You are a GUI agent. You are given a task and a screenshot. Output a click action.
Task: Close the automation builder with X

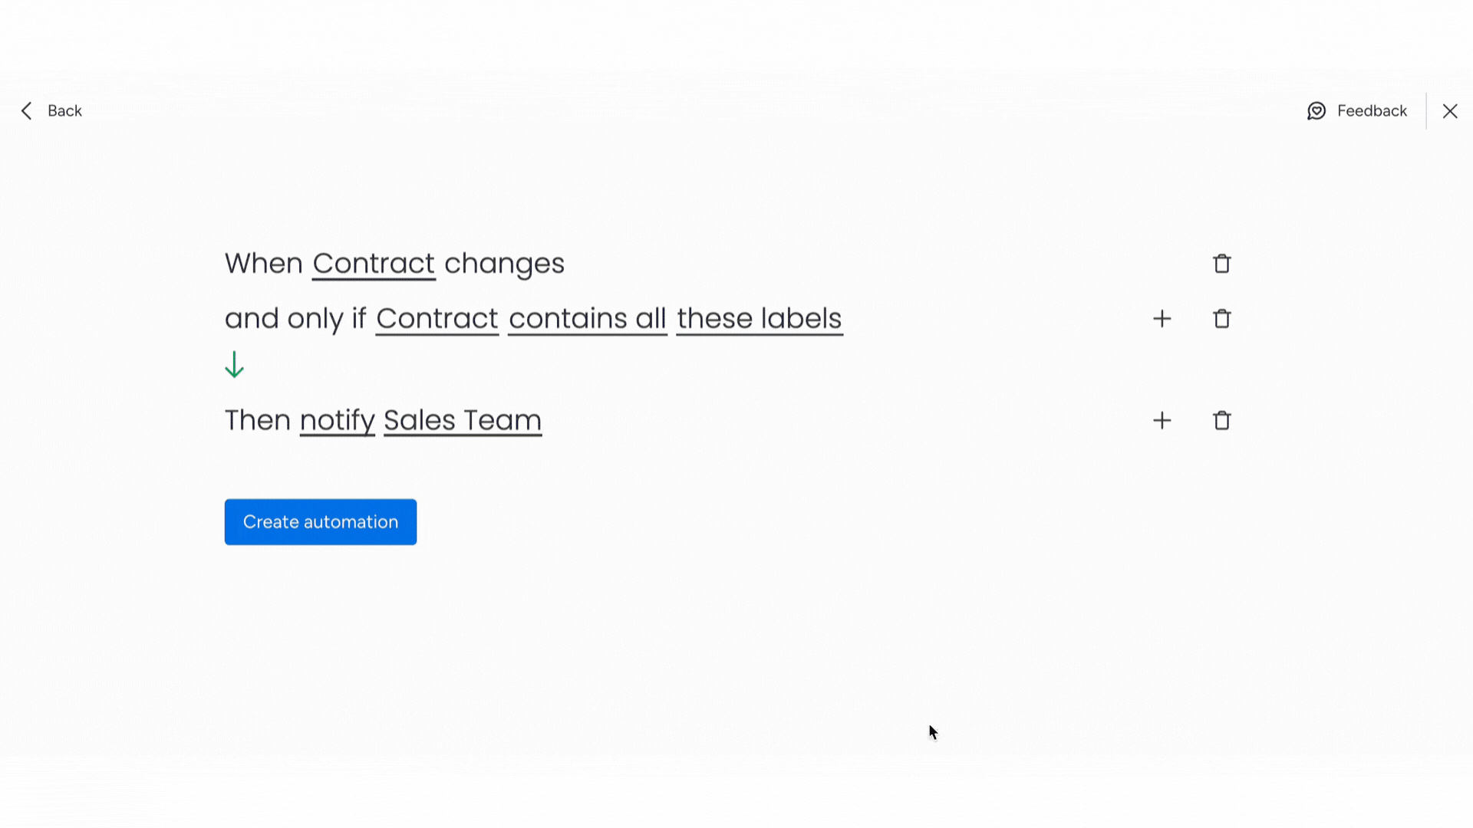coord(1449,111)
